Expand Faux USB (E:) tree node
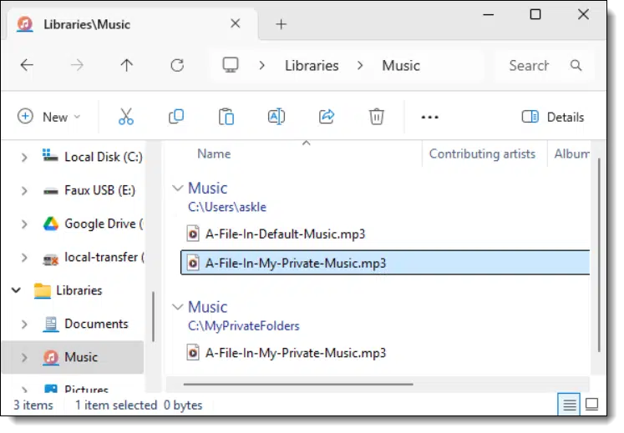This screenshot has height=433, width=624. [x=24, y=191]
